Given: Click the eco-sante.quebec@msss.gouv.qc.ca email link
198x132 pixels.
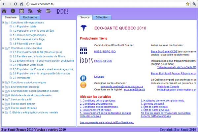Looking at the screenshot, I should coord(122,86).
